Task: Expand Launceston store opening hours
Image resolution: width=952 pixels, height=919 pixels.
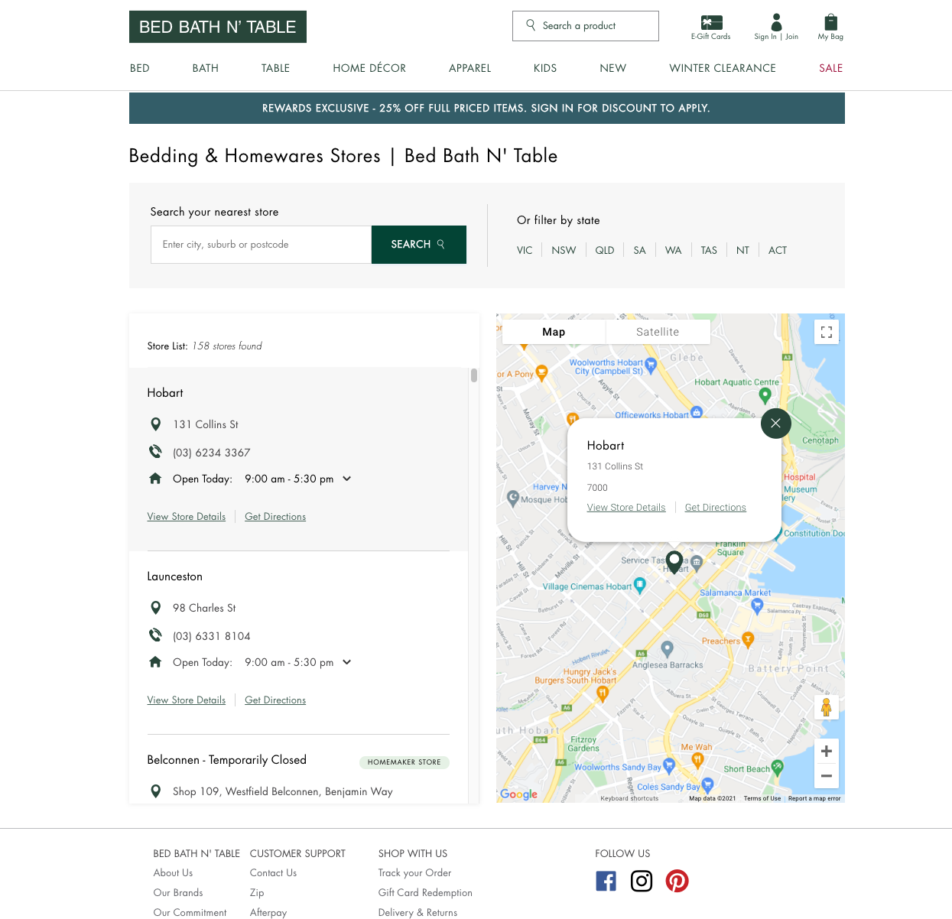Action: pos(346,662)
